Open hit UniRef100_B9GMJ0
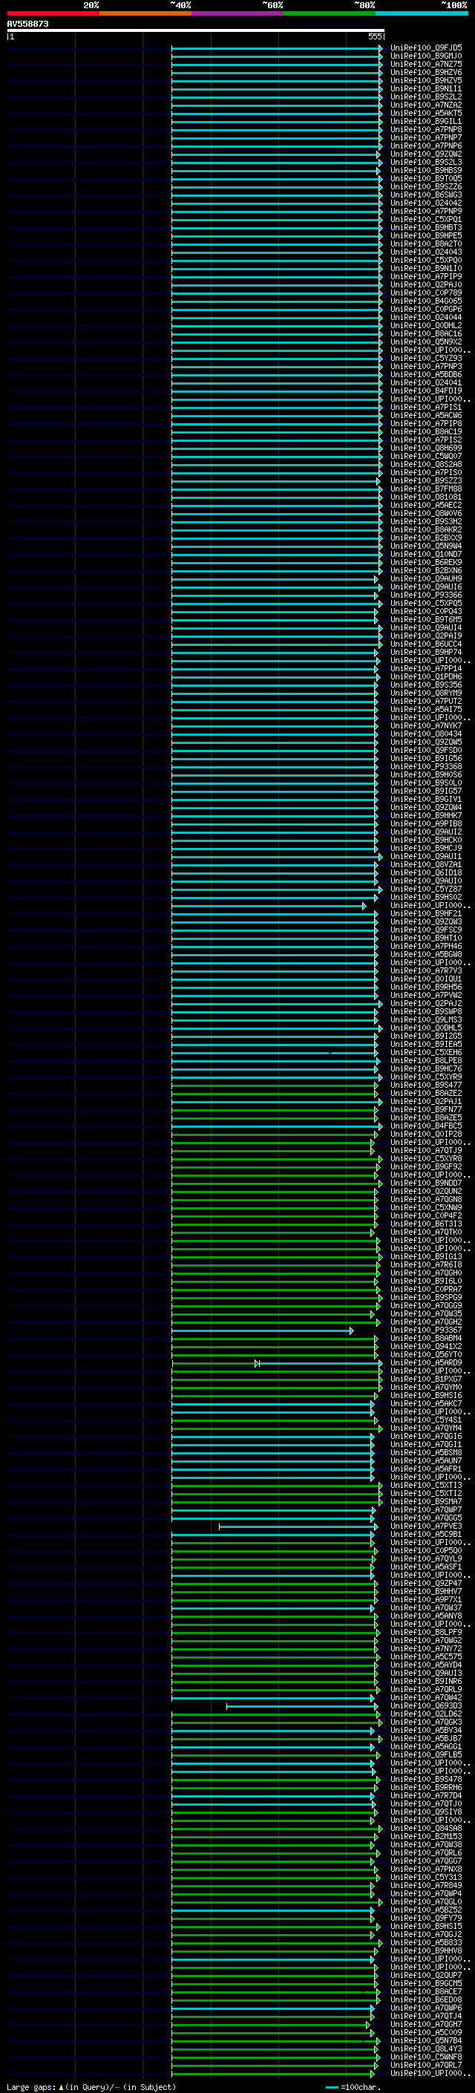 tap(426, 56)
